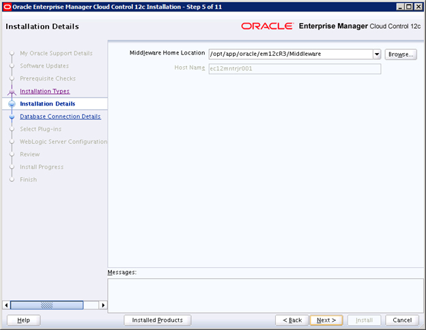Click the Select Plug-ins step label

(40, 129)
